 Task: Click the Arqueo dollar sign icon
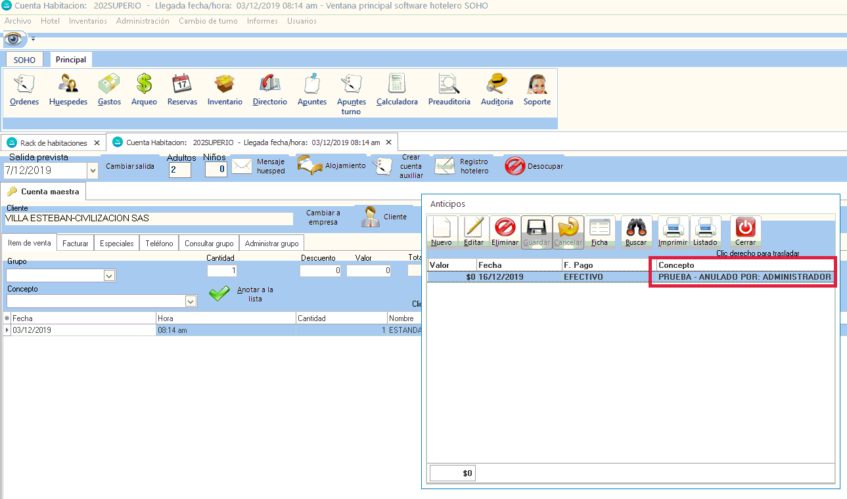click(144, 85)
